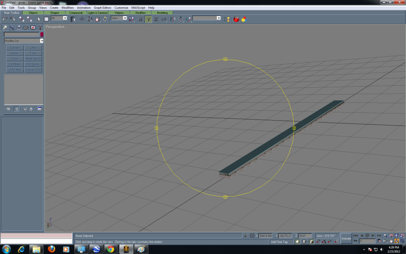This screenshot has height=254, width=406.
Task: Select the Select and Rotate tool
Action: click(90, 18)
